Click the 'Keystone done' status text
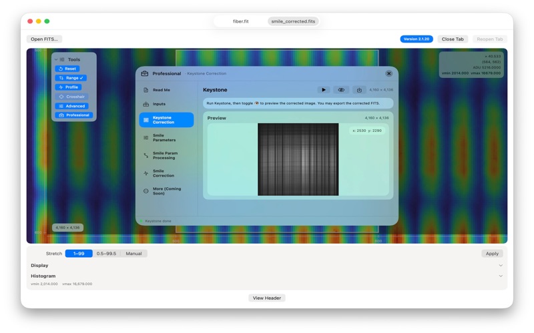Viewport: 534px width, 333px height. click(158, 221)
